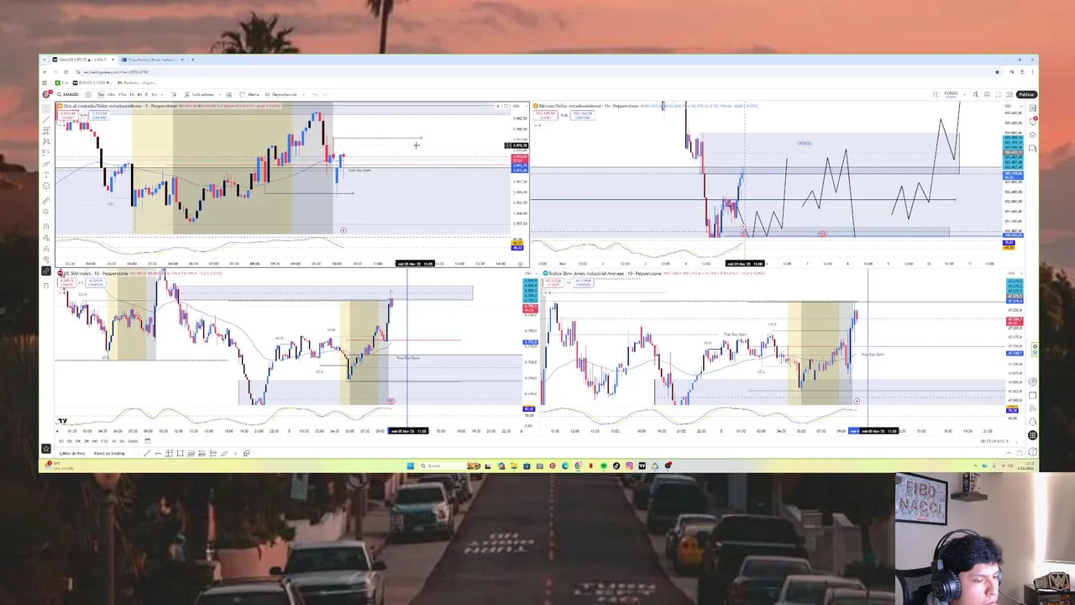Screen dimensions: 1075x605
Task: Expand the Reproducción dropdown arrow
Action: (x=304, y=94)
